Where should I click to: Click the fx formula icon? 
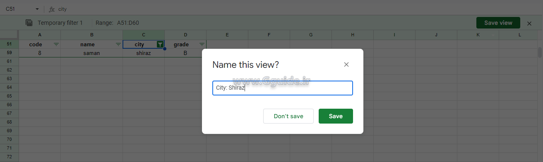[x=52, y=9]
